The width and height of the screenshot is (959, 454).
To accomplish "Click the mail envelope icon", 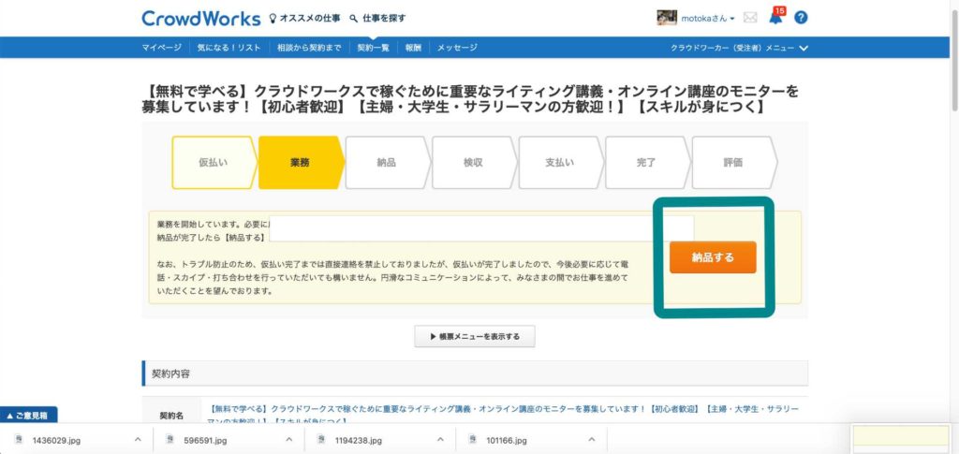I will [750, 18].
